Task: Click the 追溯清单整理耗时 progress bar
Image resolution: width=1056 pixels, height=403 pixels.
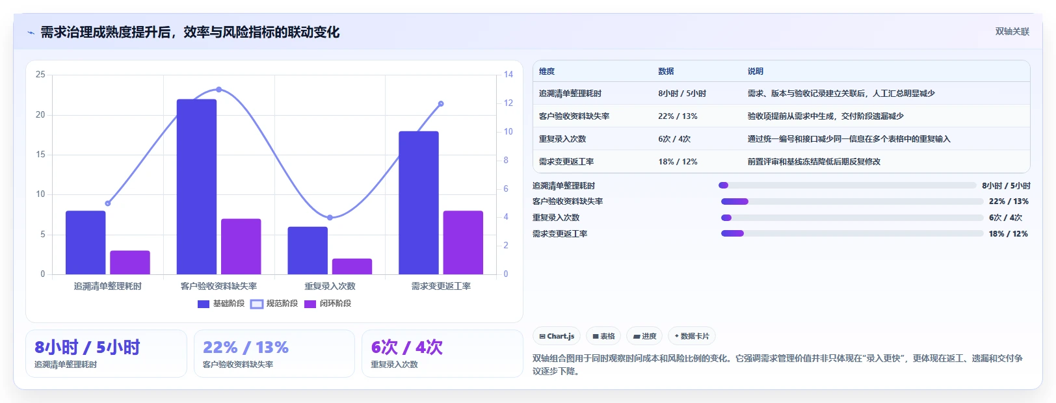Action: pos(849,185)
